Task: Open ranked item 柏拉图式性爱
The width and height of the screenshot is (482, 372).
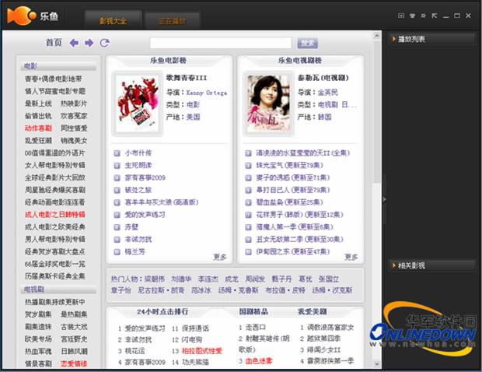Action: [x=201, y=351]
